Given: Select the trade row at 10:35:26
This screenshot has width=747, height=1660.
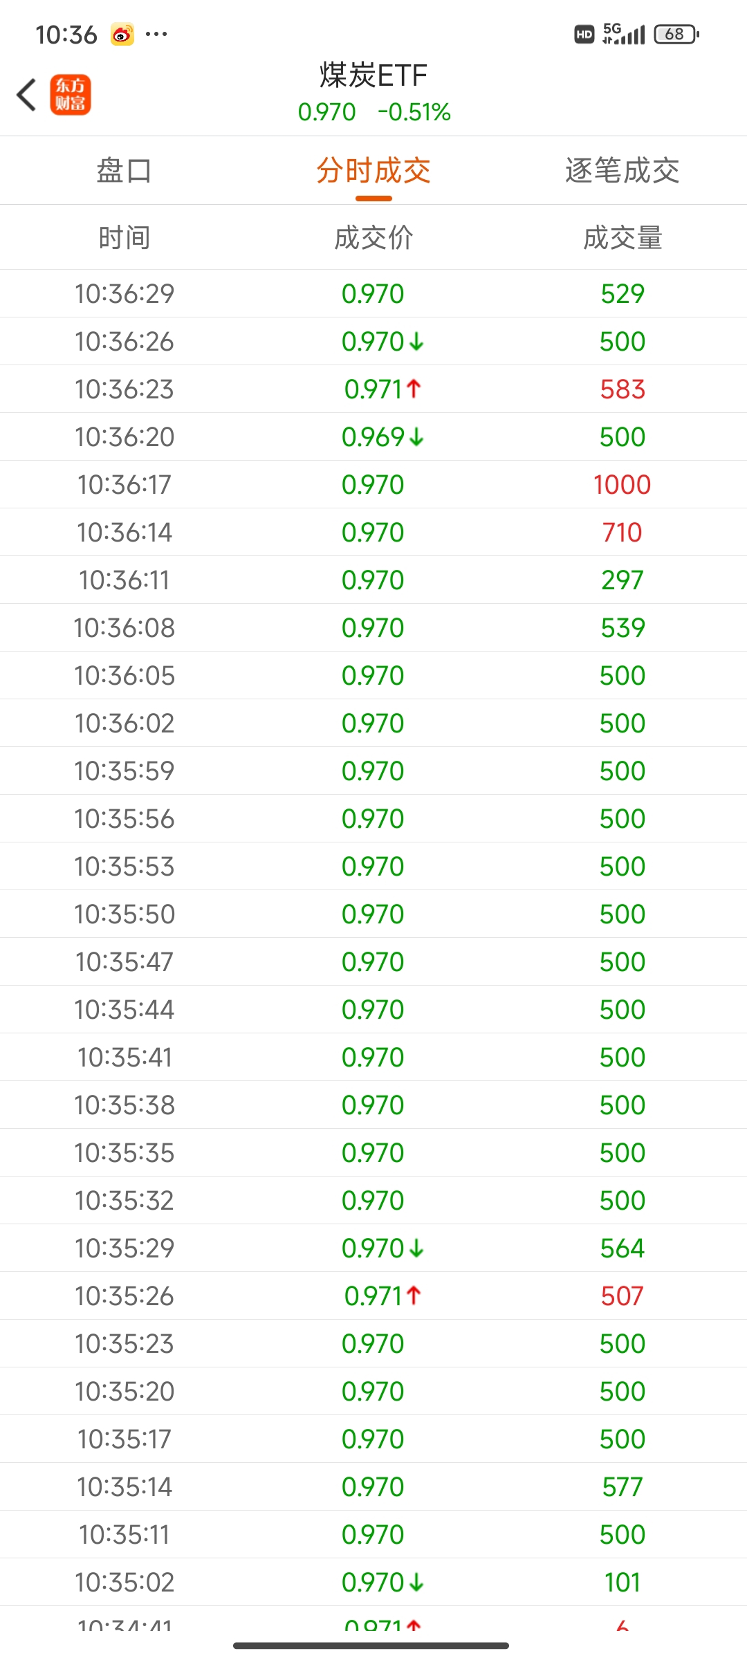Looking at the screenshot, I should 373,1295.
